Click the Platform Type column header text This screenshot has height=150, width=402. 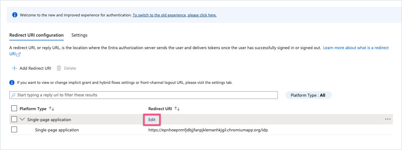click(33, 109)
